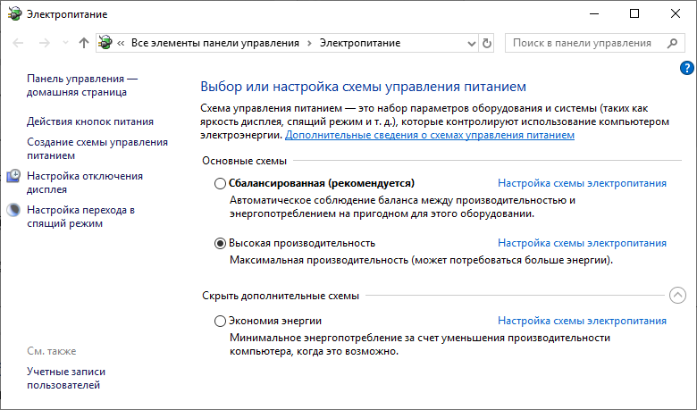The image size is (697, 410).
Task: Open Создание схемы управления питанием
Action: tap(97, 148)
